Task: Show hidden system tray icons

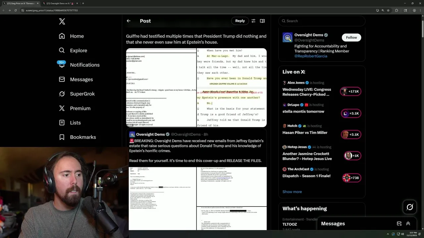Action: pos(389,234)
